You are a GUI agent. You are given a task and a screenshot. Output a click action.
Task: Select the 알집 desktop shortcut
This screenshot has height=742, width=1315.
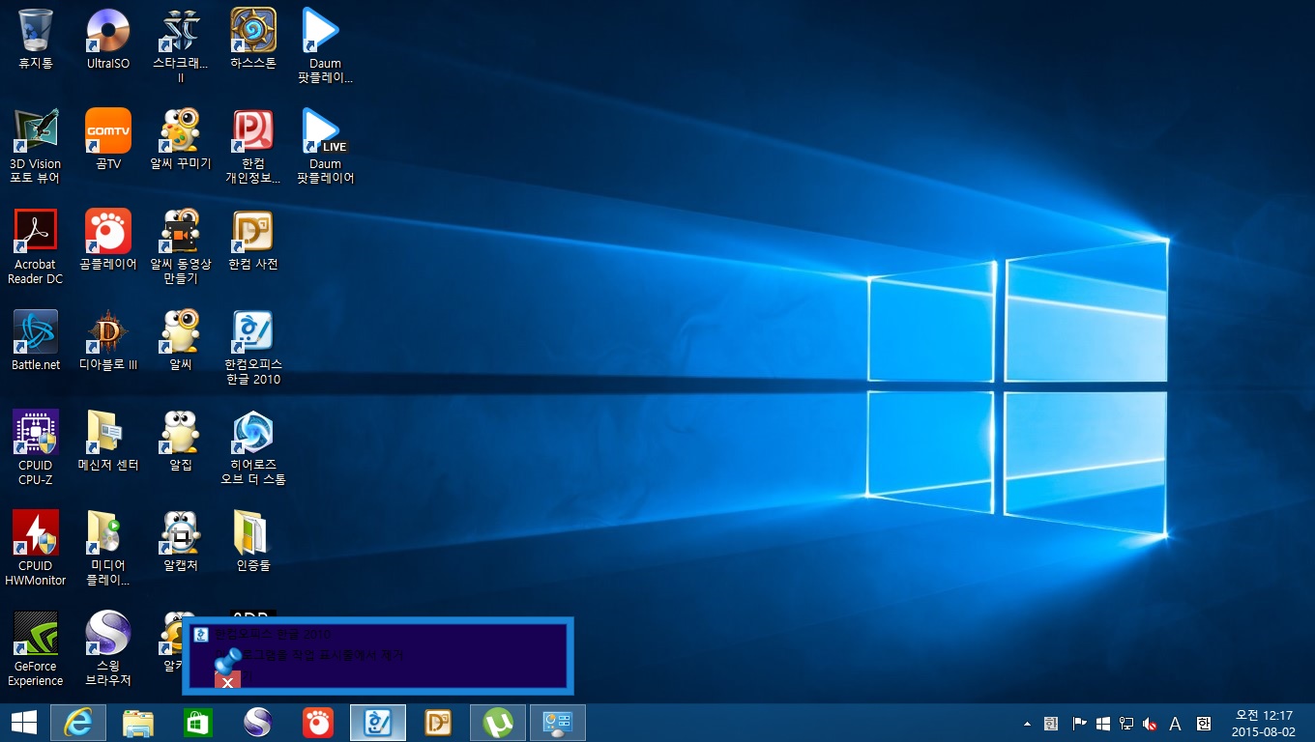tap(181, 442)
